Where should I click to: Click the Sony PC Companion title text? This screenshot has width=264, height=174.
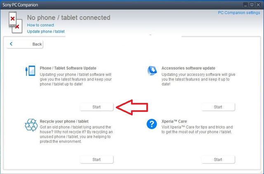tap(20, 5)
